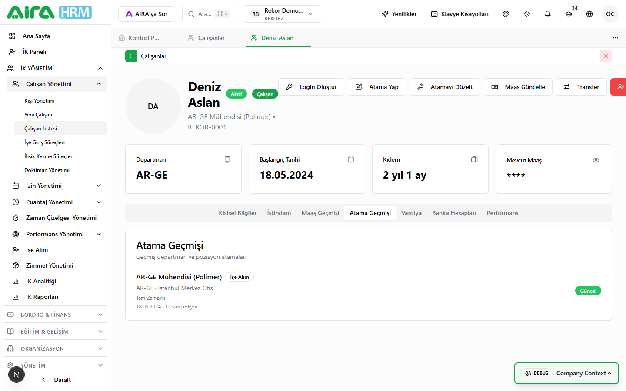Expand the Company Context debug panel
This screenshot has height=391, width=626.
tap(566, 373)
